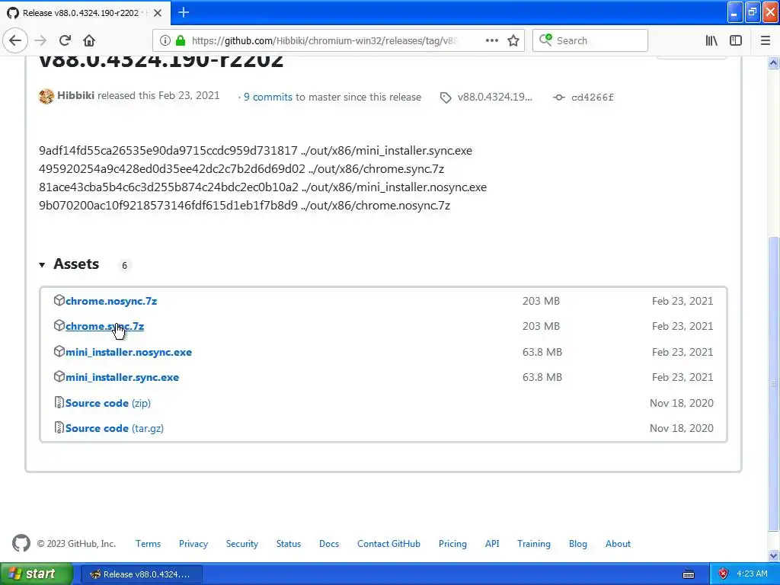The width and height of the screenshot is (780, 585).
Task: Click package icon next to chrome.nosync.7z
Action: point(59,300)
